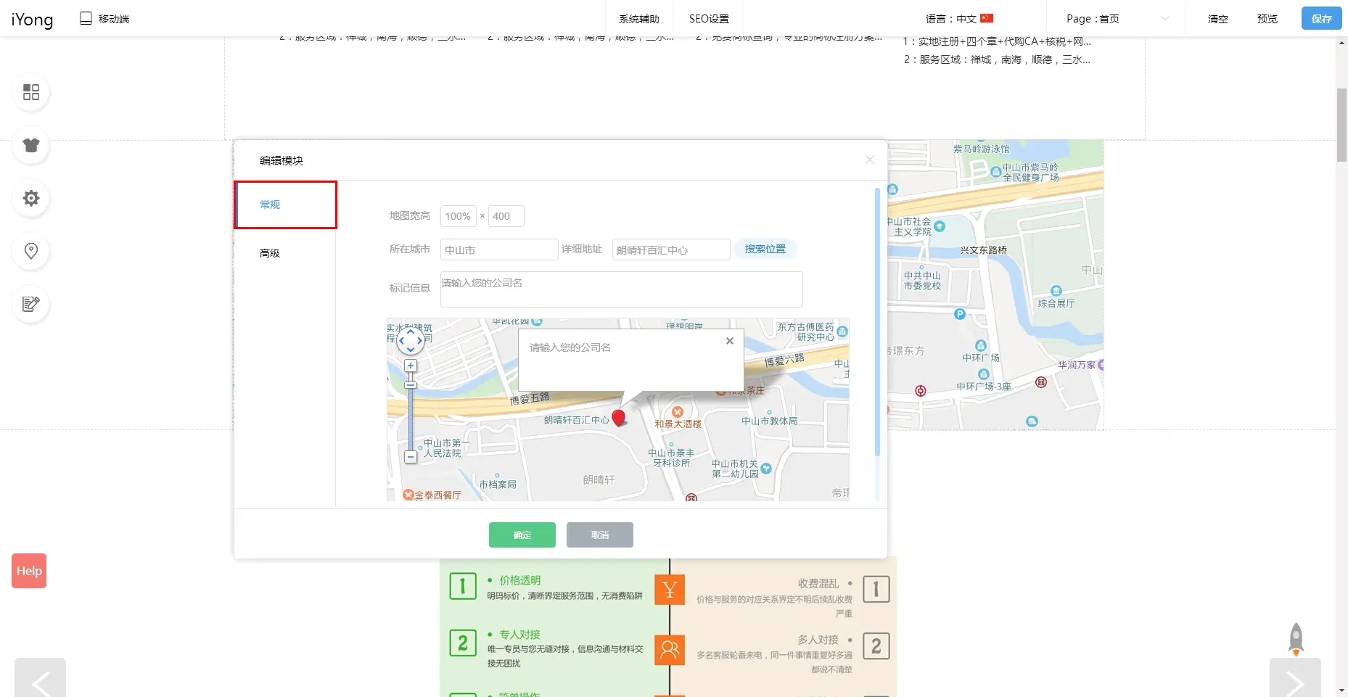The width and height of the screenshot is (1348, 697).
Task: Click the 搜索位置 button
Action: pos(765,249)
